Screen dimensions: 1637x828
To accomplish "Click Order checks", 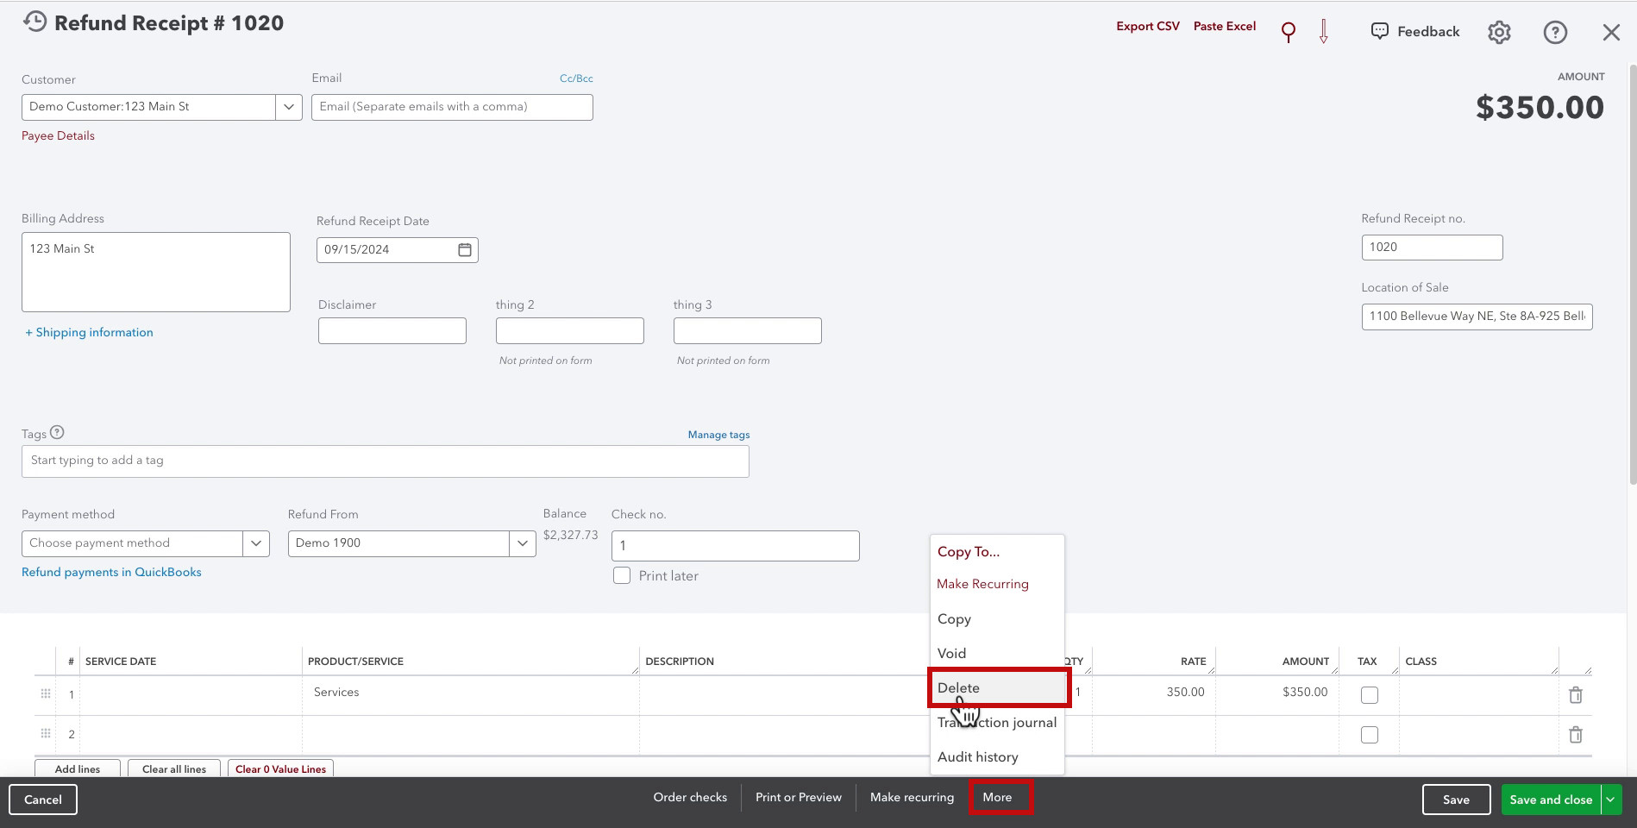I will 690,797.
